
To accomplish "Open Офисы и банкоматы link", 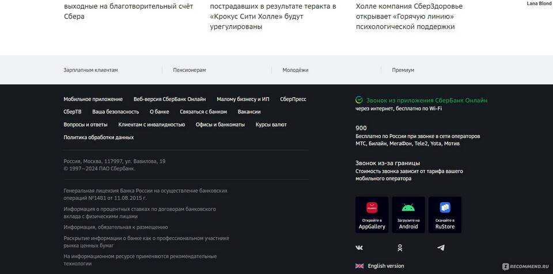I will click(x=220, y=124).
